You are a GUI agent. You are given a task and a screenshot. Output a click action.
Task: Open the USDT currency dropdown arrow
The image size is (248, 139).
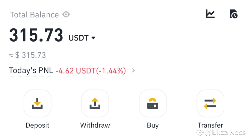(x=93, y=38)
